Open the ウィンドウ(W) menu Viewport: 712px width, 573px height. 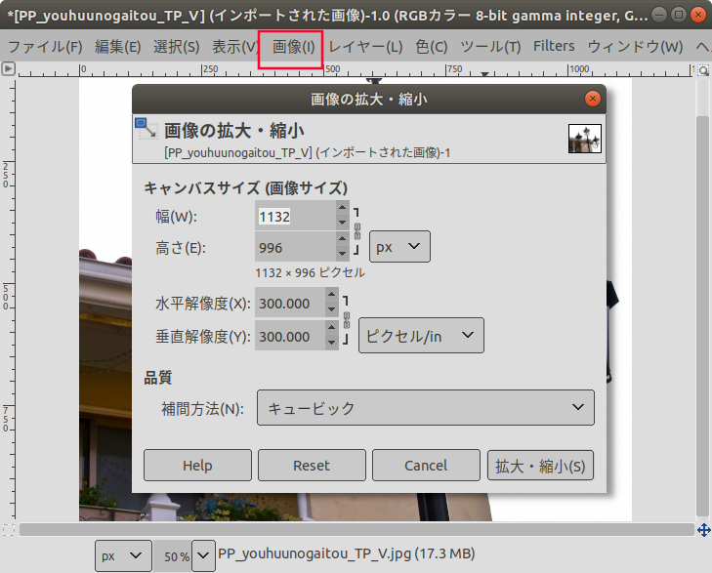(x=635, y=46)
